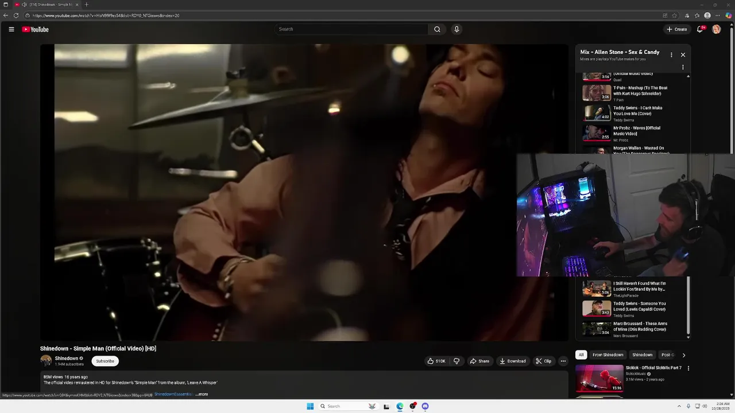This screenshot has height=413, width=735.
Task: Click the Windows taskbar search box
Action: click(x=348, y=406)
